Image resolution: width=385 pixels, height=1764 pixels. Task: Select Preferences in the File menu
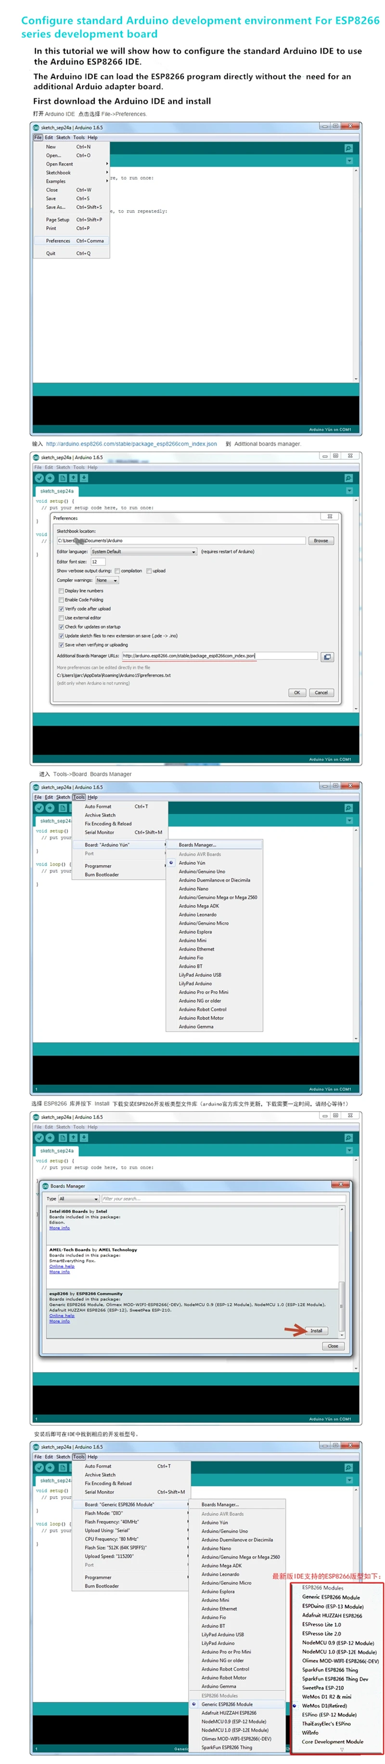point(72,240)
